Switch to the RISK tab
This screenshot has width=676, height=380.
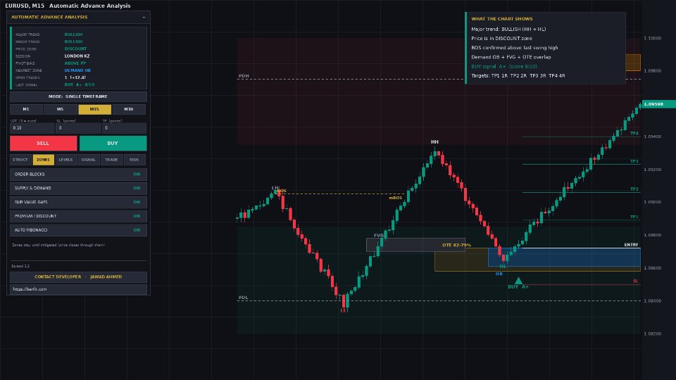click(134, 160)
